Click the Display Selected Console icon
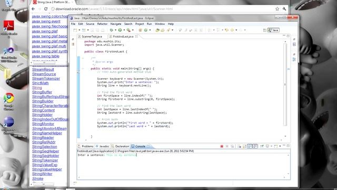 (x=267, y=146)
